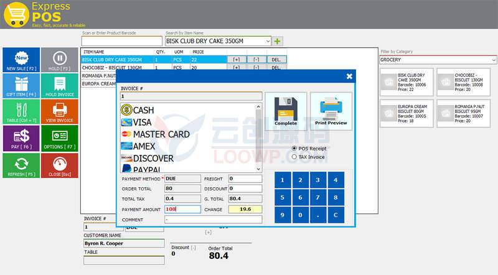
Task: Click DEL. for BISK CLUB DRY CAKE row
Action: click(x=276, y=60)
